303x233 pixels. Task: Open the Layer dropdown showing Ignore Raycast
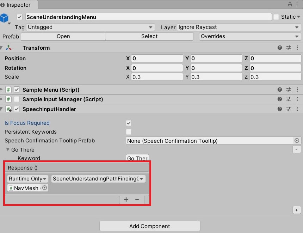239,27
